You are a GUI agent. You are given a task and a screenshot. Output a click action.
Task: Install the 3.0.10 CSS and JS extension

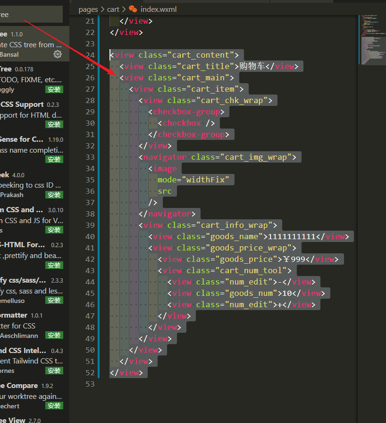54,230
